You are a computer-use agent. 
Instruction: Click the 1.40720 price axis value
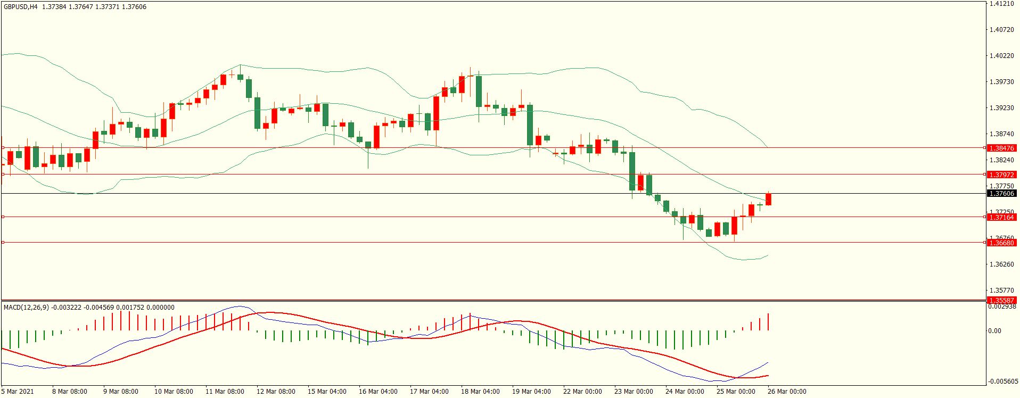click(1001, 30)
